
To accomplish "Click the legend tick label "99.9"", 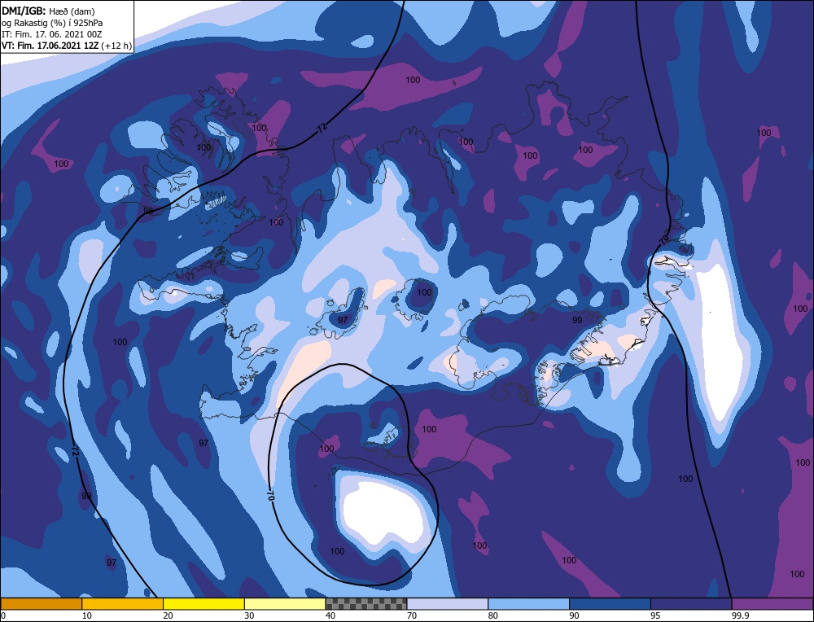I will [x=740, y=615].
